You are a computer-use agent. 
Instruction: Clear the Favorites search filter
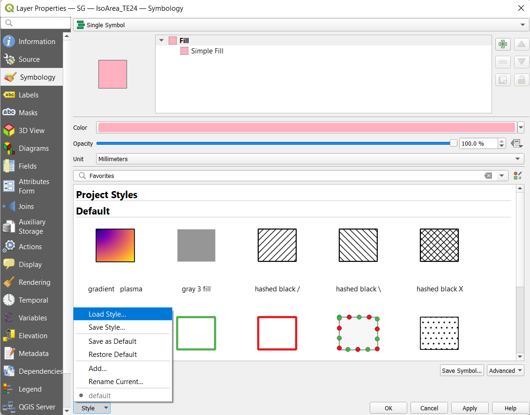click(x=488, y=176)
